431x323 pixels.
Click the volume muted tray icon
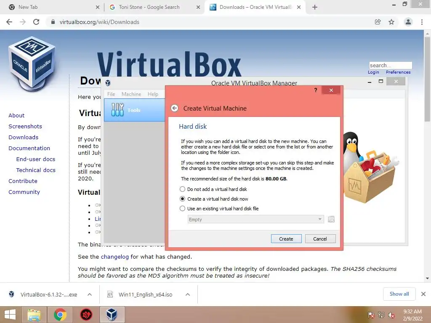pyautogui.click(x=391, y=315)
